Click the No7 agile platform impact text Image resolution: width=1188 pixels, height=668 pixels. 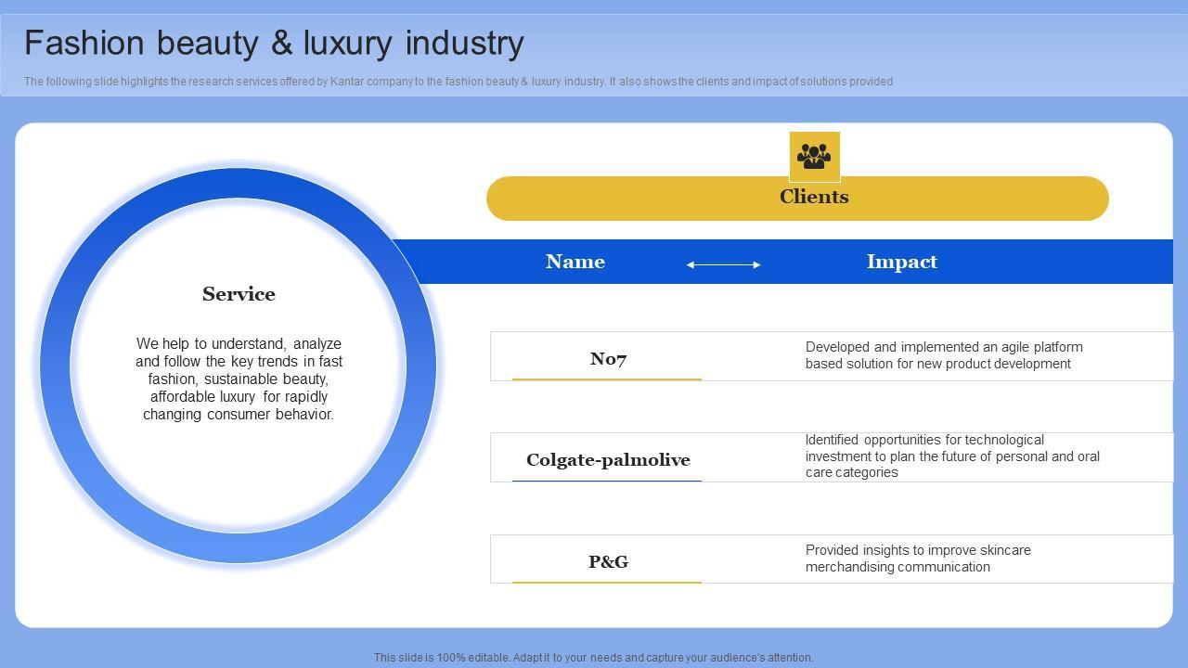coord(944,355)
